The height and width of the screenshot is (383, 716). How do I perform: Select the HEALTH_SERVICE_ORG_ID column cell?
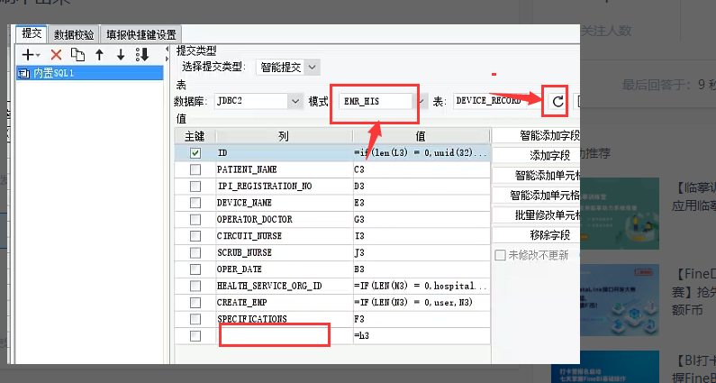tap(284, 286)
